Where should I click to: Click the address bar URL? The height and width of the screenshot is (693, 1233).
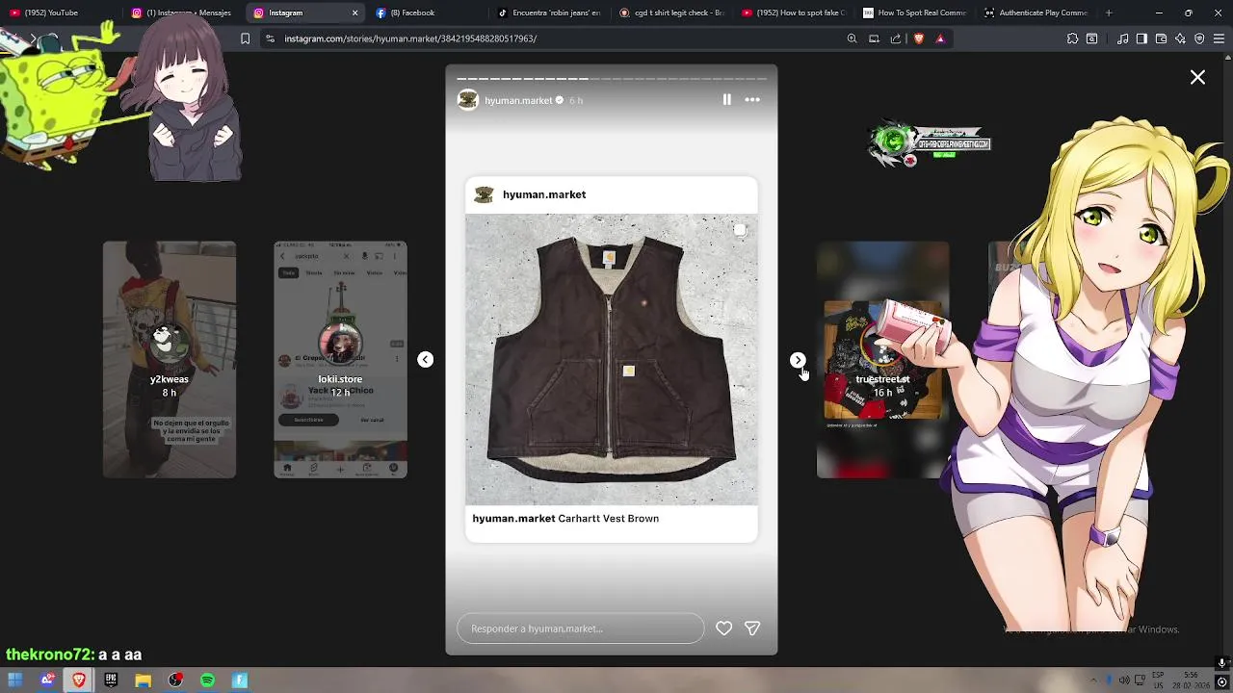tap(410, 38)
